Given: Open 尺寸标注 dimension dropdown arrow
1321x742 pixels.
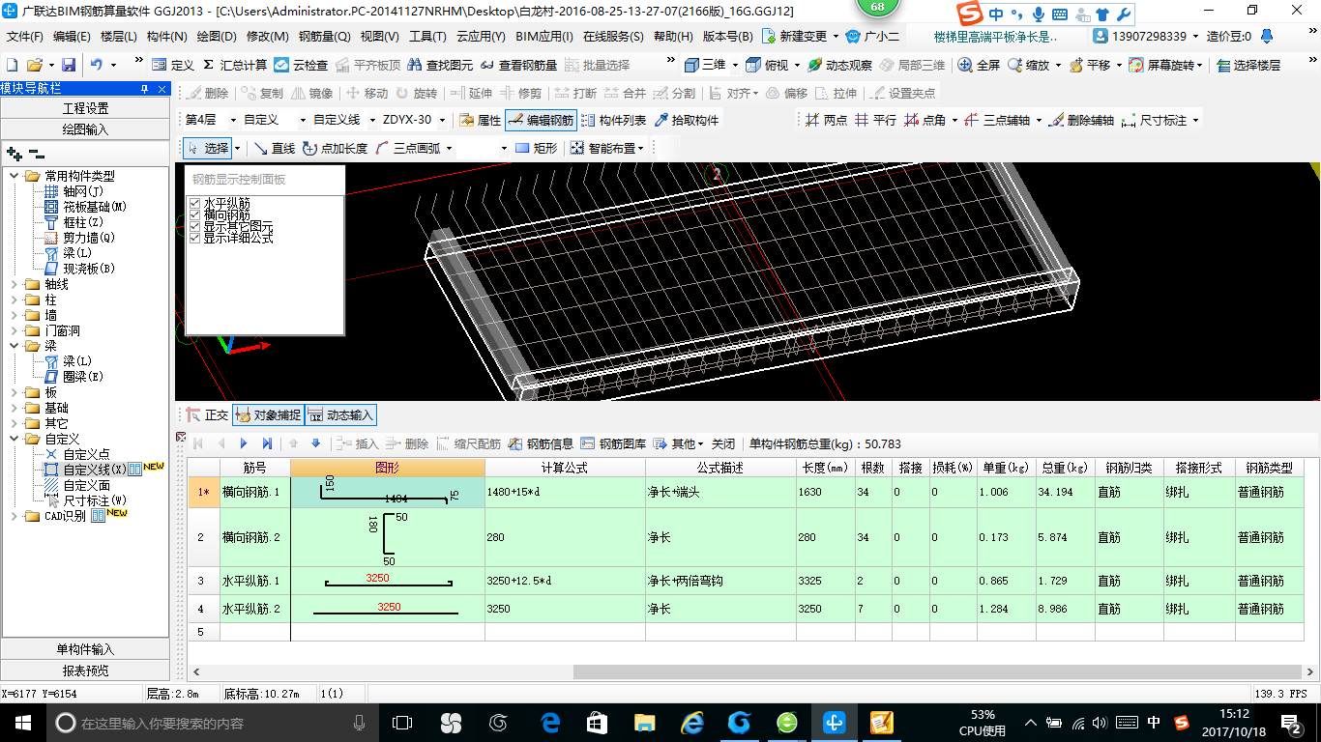Looking at the screenshot, I should [x=1196, y=121].
